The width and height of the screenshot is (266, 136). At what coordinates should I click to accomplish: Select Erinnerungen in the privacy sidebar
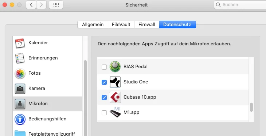(x=47, y=58)
